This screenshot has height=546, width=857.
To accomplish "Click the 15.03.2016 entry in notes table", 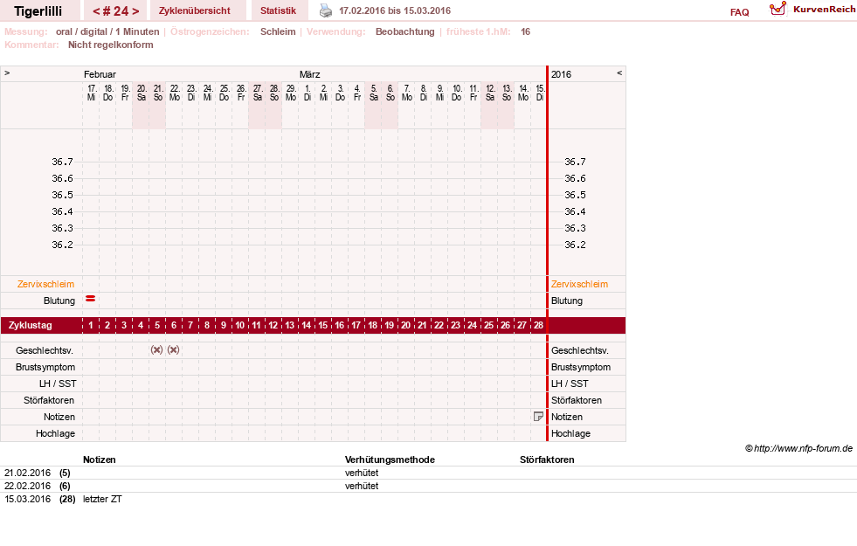I will (x=27, y=499).
